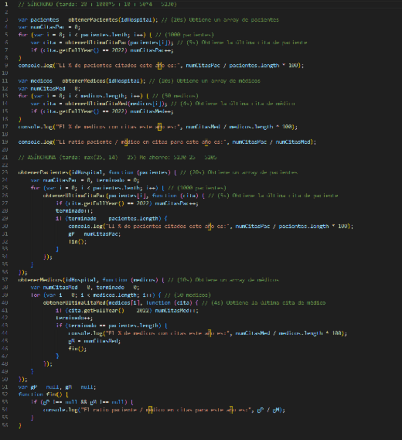Click line number 1 in the gutter

click(x=6, y=5)
